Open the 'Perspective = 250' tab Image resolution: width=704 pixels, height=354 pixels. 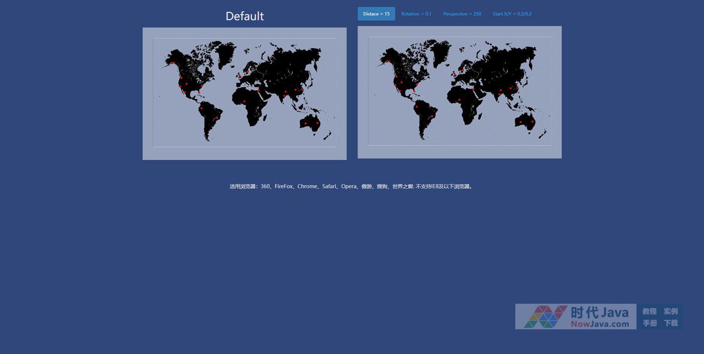pos(462,14)
